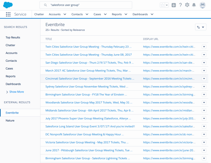Open San Diego Salesforce User Group link

tap(90, 63)
